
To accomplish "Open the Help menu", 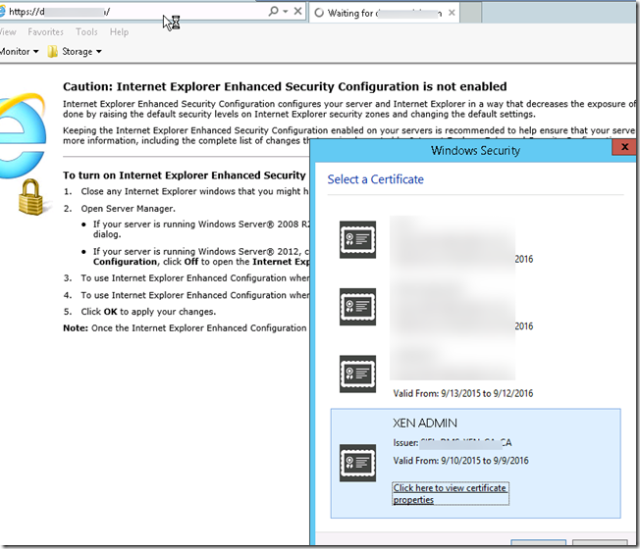I will click(x=119, y=31).
